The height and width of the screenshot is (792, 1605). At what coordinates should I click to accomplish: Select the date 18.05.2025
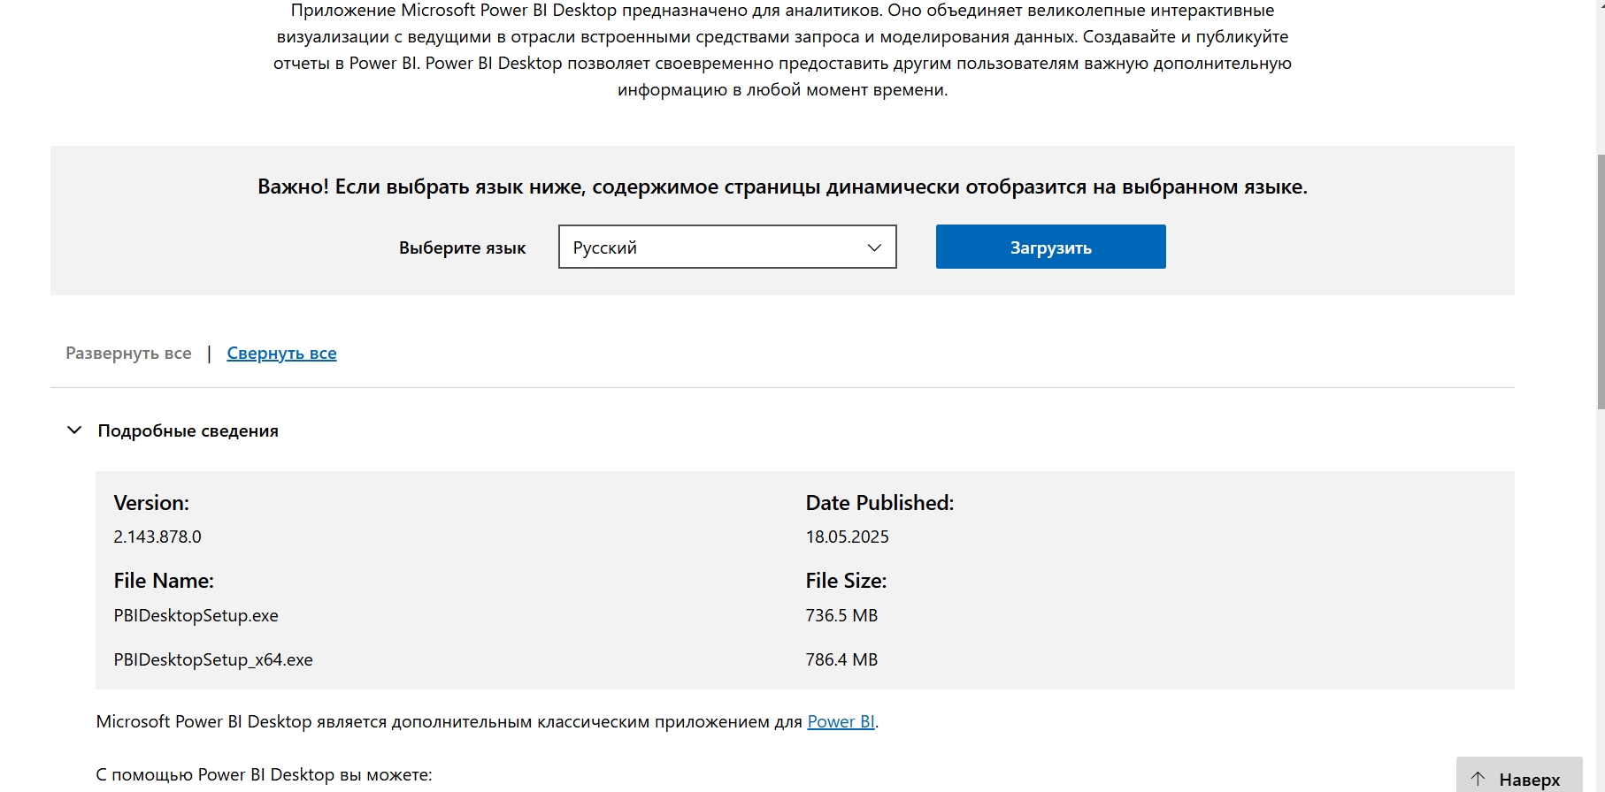tap(847, 537)
